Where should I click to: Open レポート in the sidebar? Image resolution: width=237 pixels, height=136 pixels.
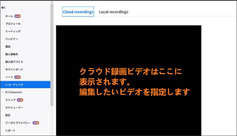point(10,130)
